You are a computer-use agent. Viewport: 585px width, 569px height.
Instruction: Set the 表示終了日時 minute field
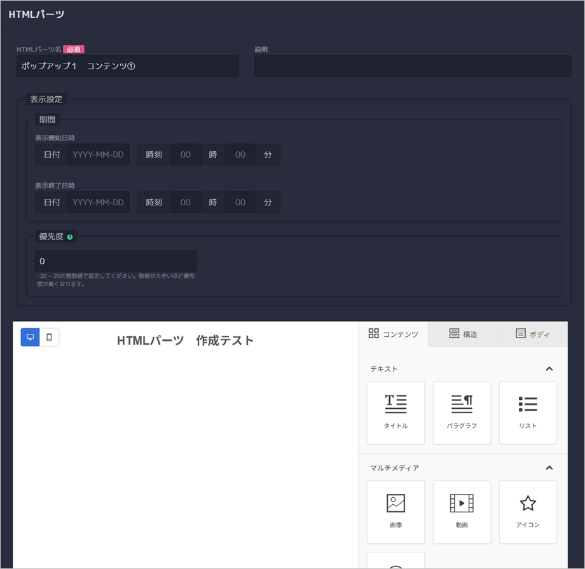point(240,202)
